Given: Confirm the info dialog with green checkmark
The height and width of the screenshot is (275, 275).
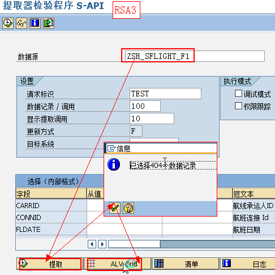Looking at the screenshot, I should (115, 208).
